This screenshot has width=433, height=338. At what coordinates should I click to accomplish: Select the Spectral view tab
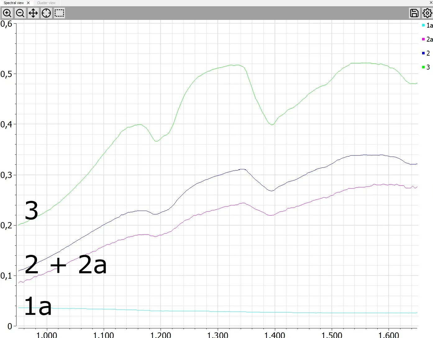point(14,3)
